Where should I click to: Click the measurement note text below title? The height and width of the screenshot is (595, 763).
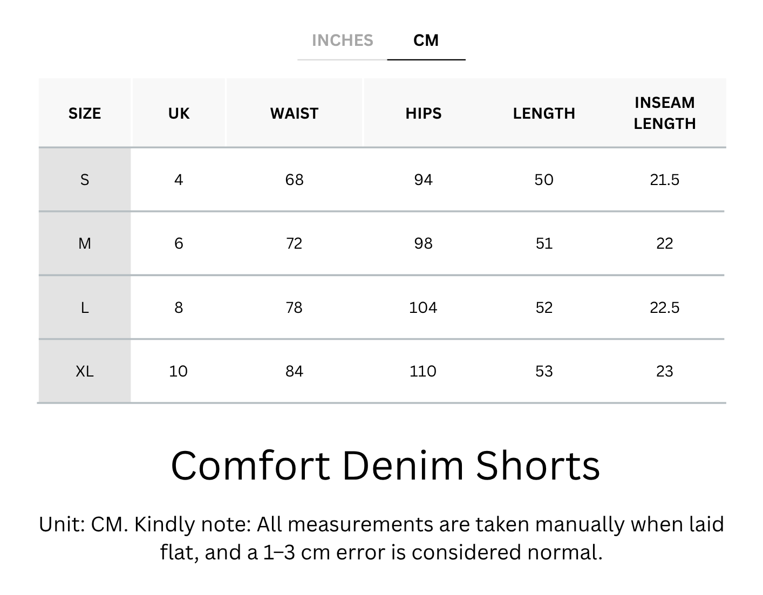(x=381, y=538)
